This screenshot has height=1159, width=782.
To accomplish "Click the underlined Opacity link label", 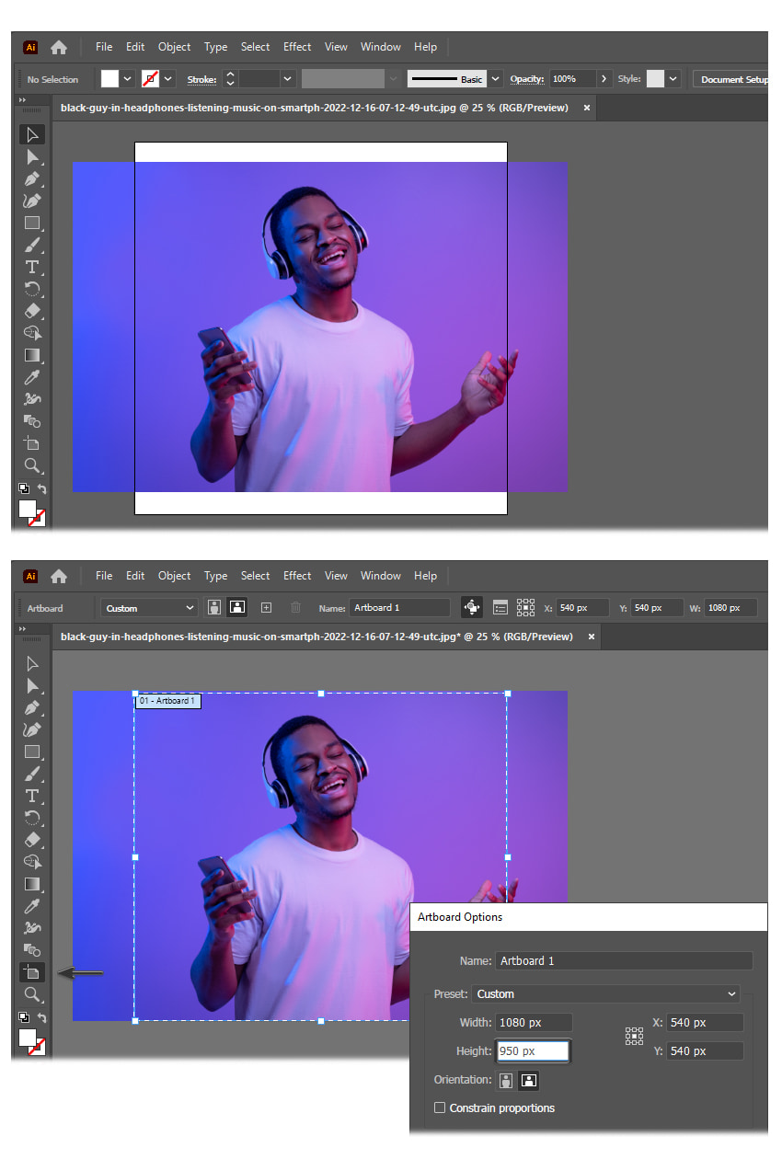I will click(x=527, y=79).
